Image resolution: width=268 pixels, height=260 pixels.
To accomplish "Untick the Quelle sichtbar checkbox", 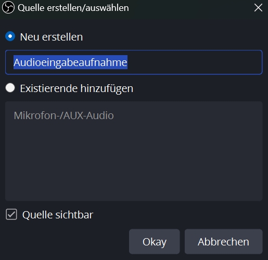I will point(11,214).
